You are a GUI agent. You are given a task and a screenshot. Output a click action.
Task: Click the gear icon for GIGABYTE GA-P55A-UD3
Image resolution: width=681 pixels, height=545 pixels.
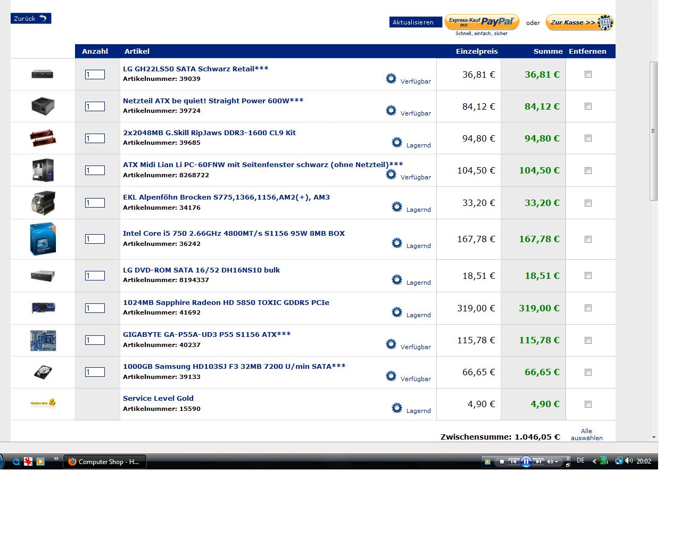(x=391, y=344)
